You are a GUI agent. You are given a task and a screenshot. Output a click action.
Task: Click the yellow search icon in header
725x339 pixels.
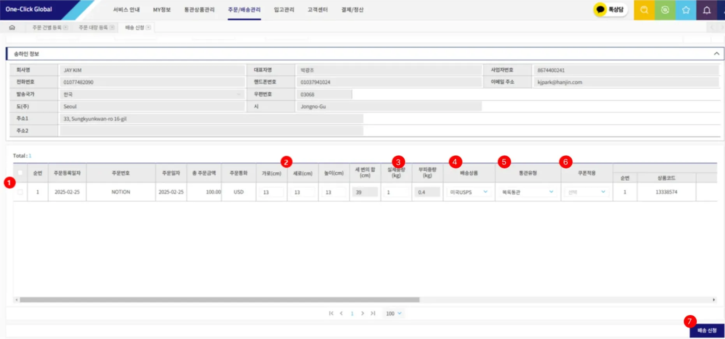coord(644,10)
